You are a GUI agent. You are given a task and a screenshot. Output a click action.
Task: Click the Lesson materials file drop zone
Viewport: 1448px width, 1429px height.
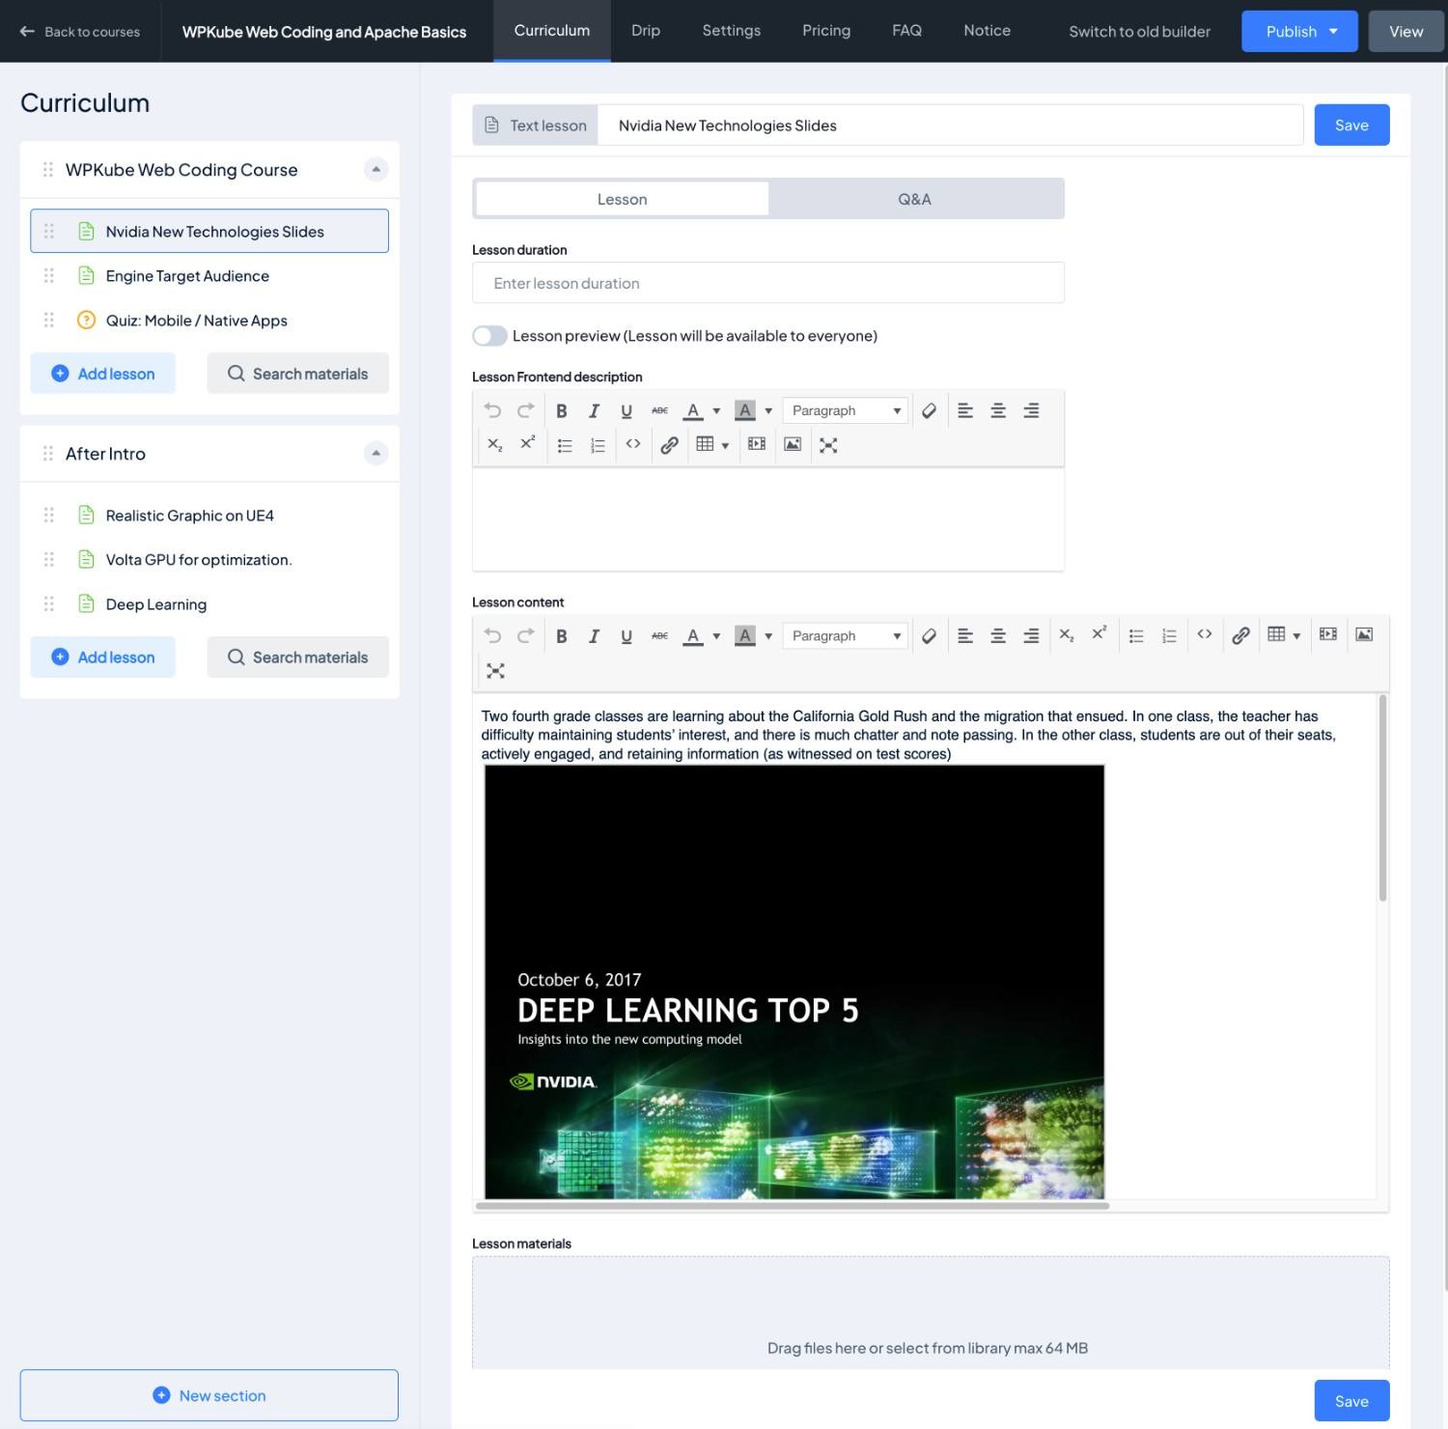931,1313
